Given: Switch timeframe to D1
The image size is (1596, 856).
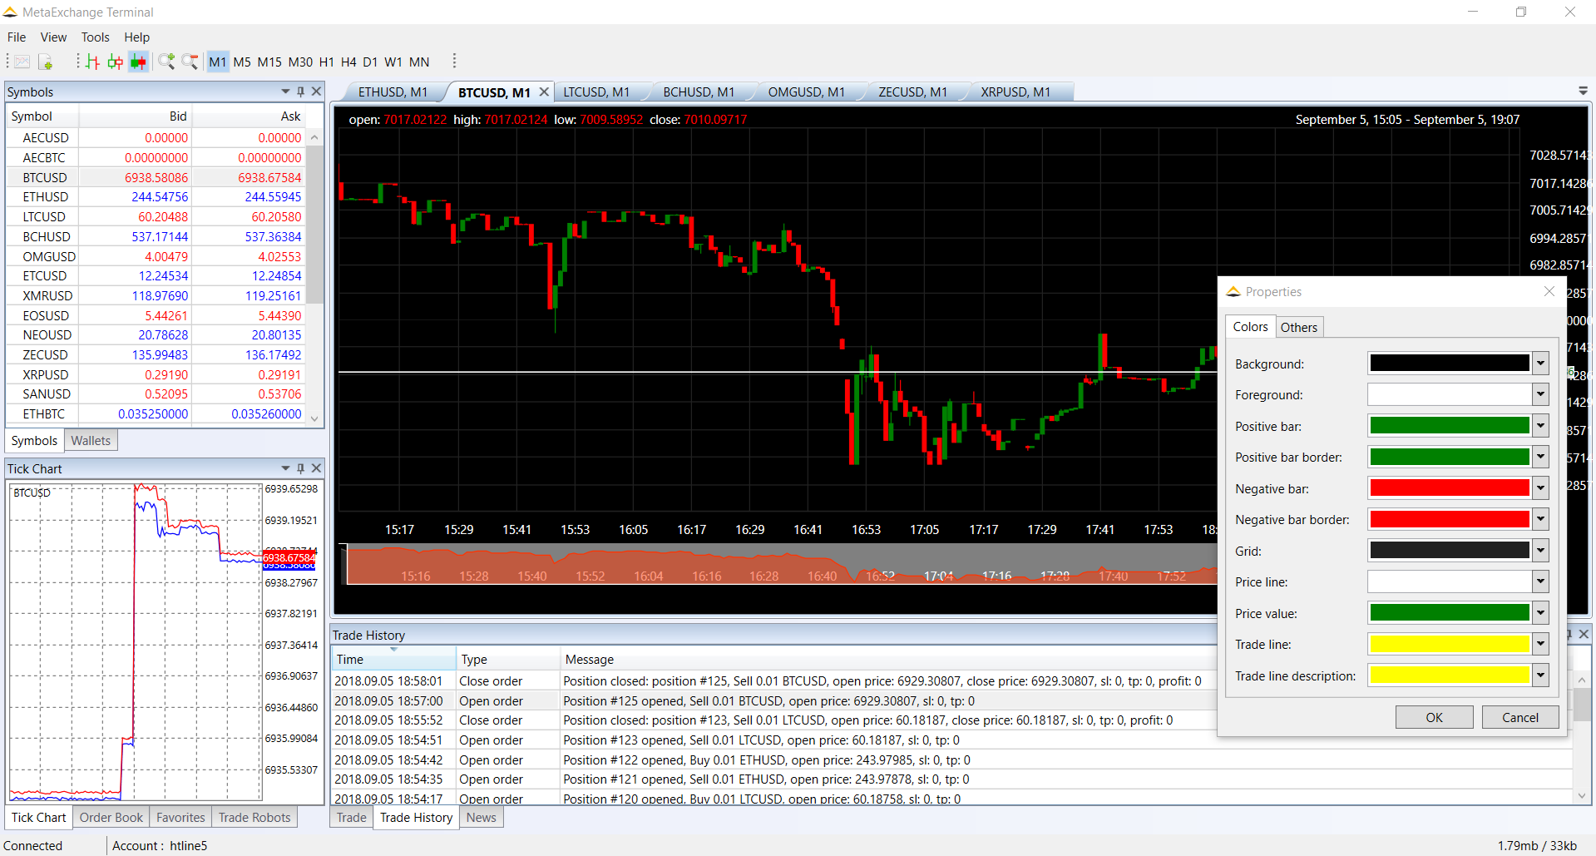Looking at the screenshot, I should [x=370, y=62].
